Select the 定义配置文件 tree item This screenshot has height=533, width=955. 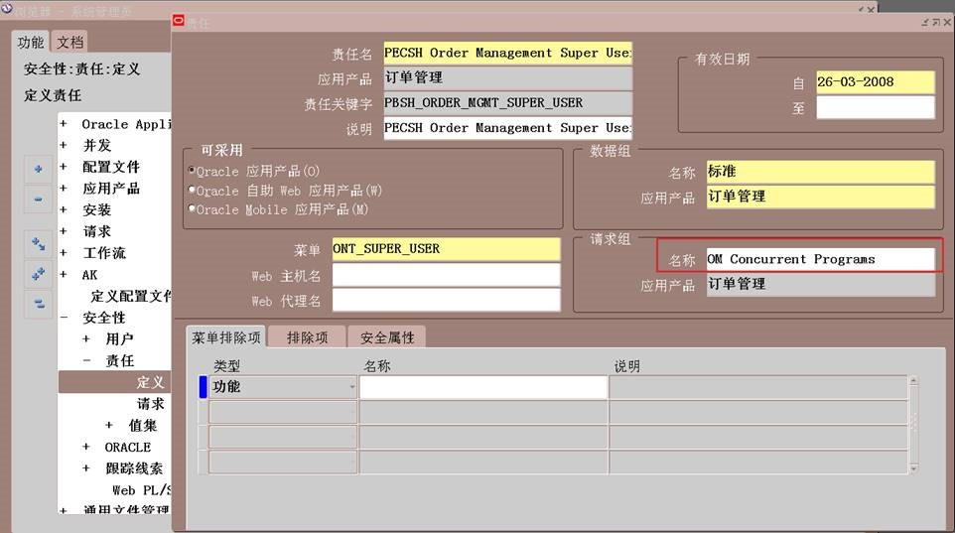[x=131, y=296]
